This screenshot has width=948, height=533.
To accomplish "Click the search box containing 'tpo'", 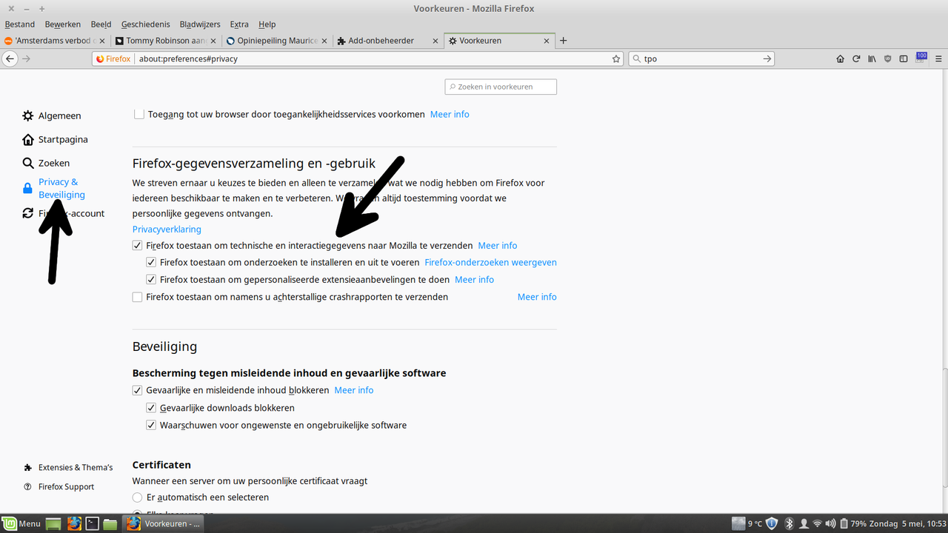I will pyautogui.click(x=701, y=58).
